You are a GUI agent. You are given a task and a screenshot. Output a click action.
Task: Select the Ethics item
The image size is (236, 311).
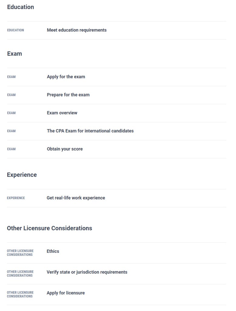point(53,251)
